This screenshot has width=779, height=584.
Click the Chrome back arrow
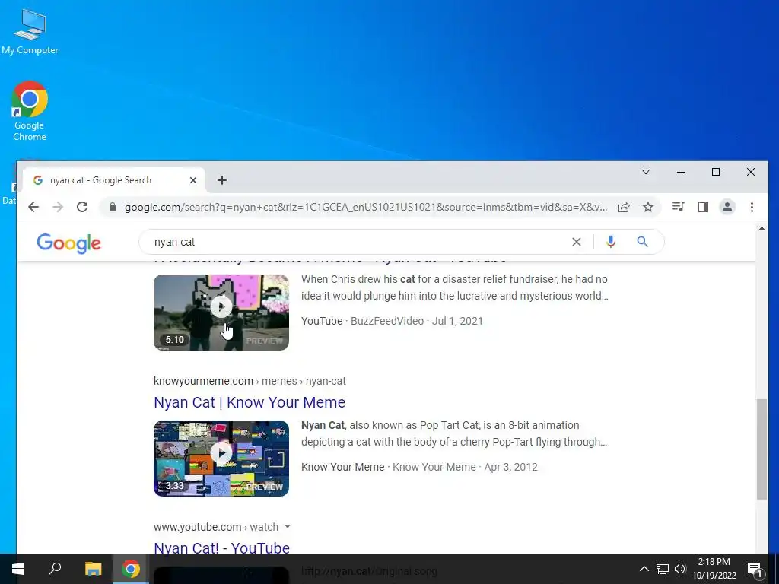click(33, 207)
